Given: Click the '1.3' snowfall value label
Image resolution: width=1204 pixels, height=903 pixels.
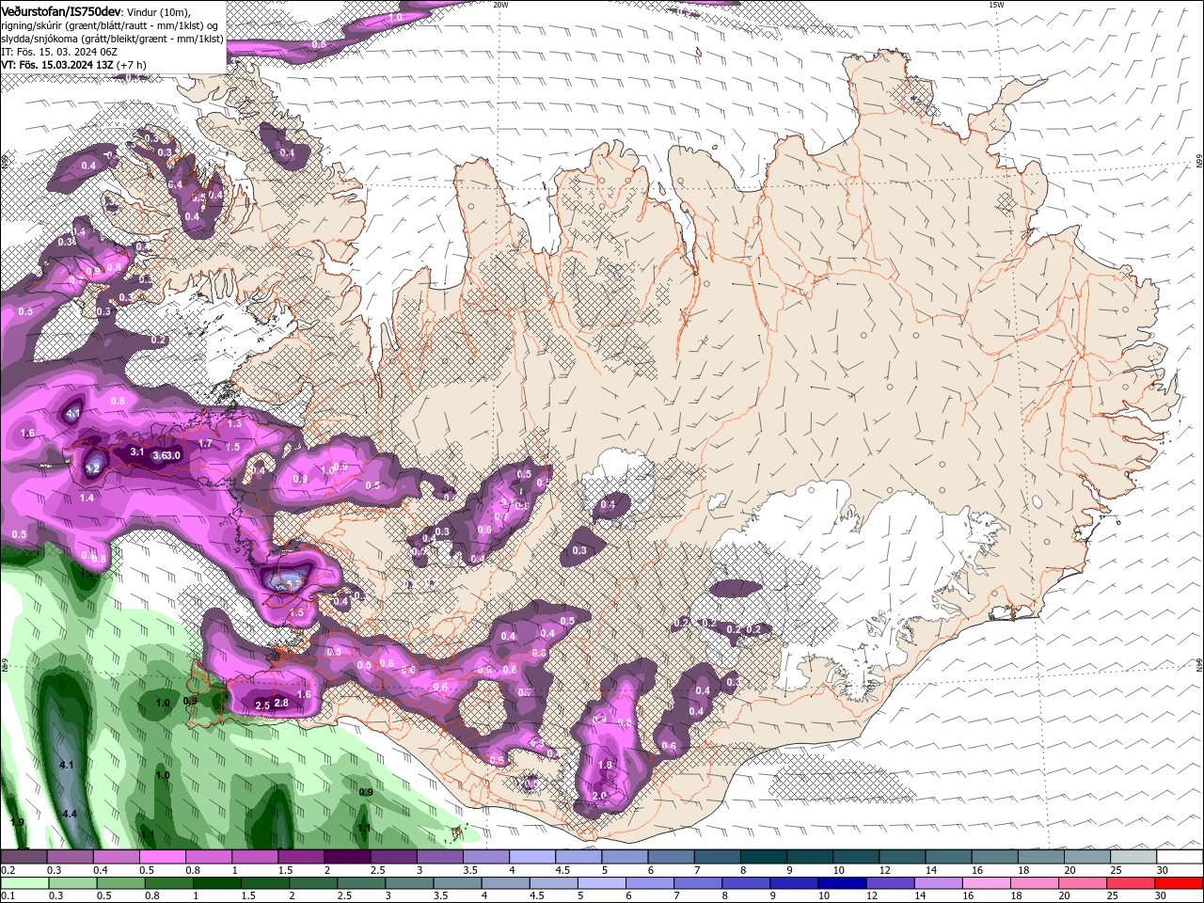Looking at the screenshot, I should (x=234, y=425).
